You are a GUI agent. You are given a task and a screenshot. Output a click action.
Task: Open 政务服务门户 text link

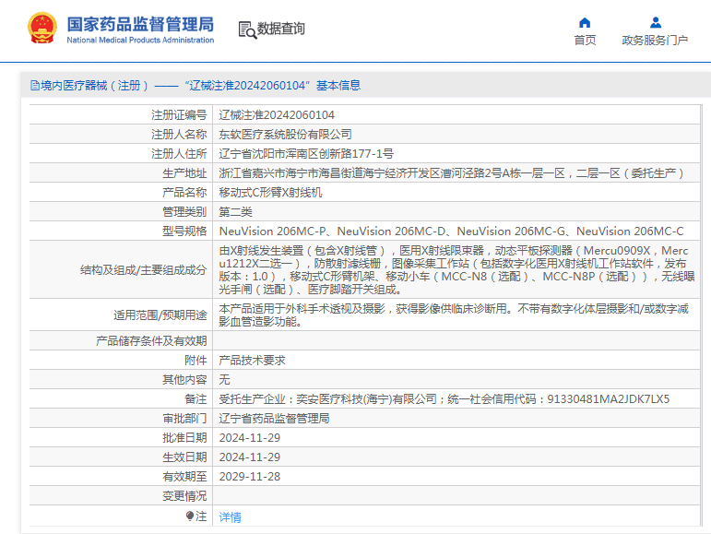point(656,41)
